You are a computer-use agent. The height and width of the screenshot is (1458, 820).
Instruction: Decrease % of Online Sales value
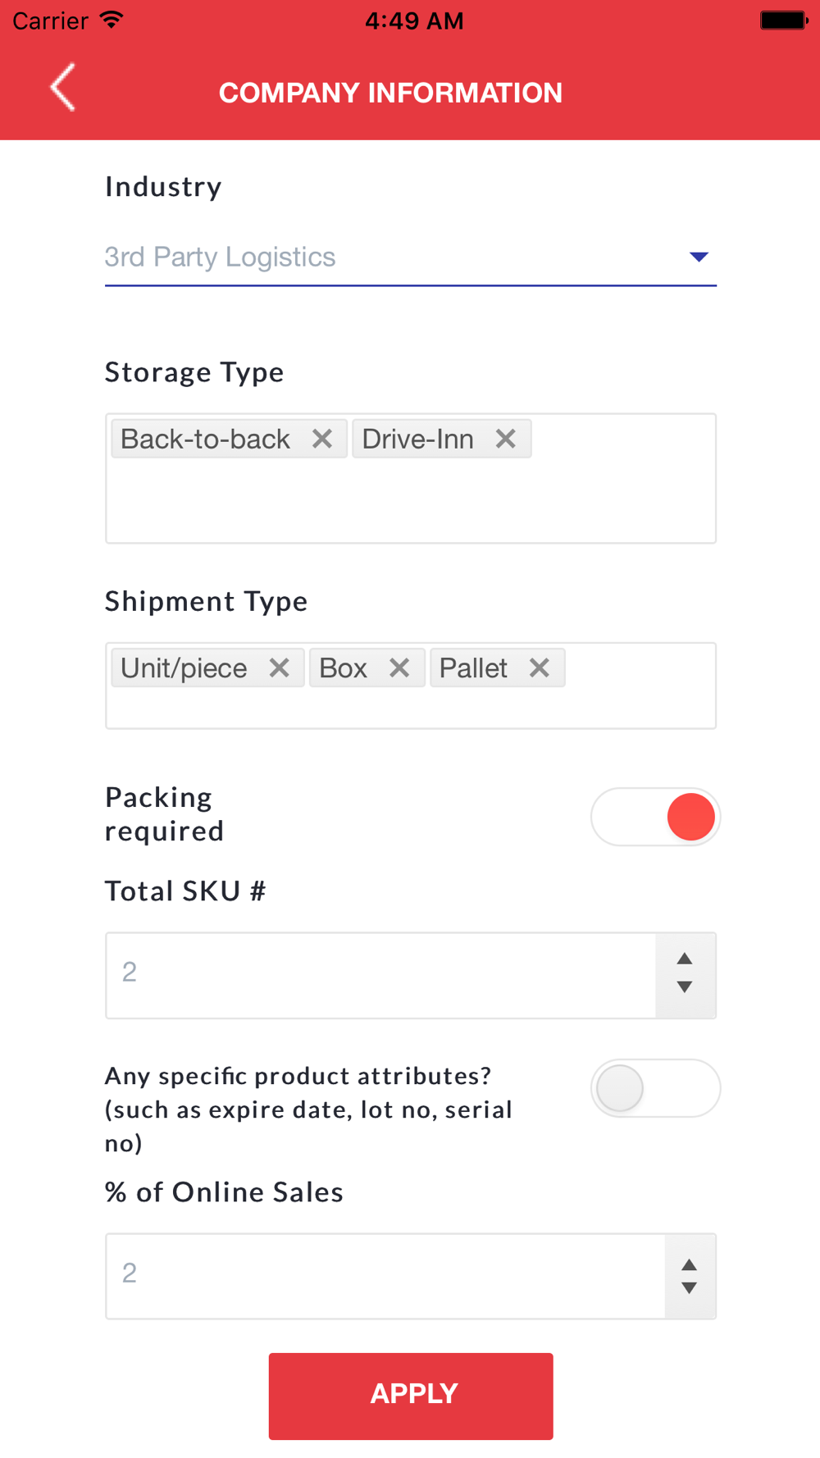point(690,1288)
